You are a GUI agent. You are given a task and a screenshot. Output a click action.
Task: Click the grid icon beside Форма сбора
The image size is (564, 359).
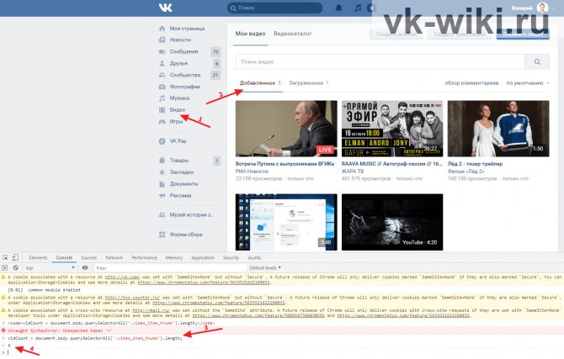coord(162,235)
